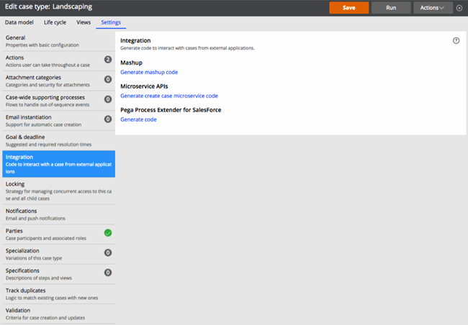Open Generate create case microservice code link
The height and width of the screenshot is (325, 468).
pyautogui.click(x=168, y=96)
